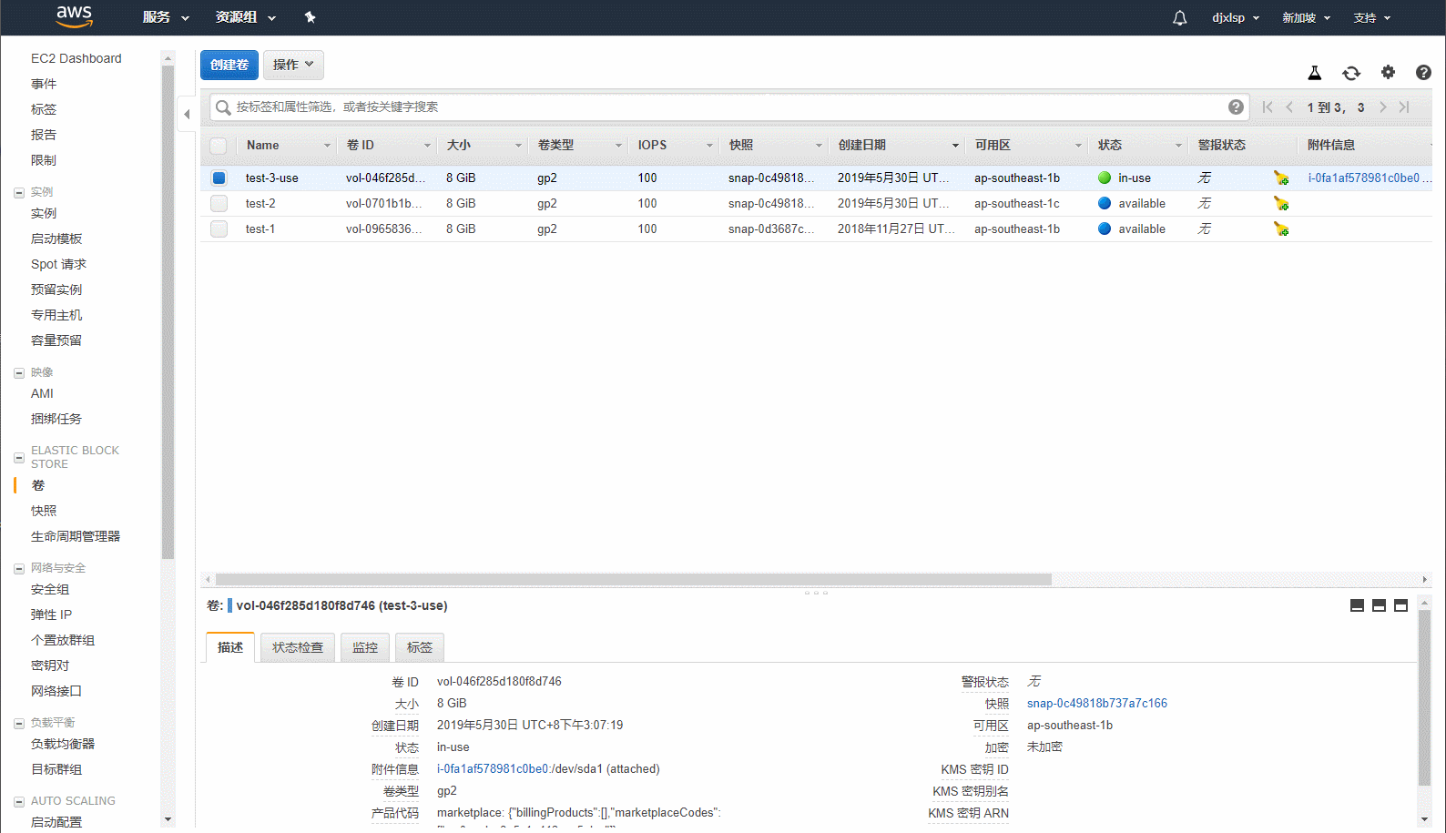Open the notifications bell
1446x833 pixels.
coord(1179,17)
